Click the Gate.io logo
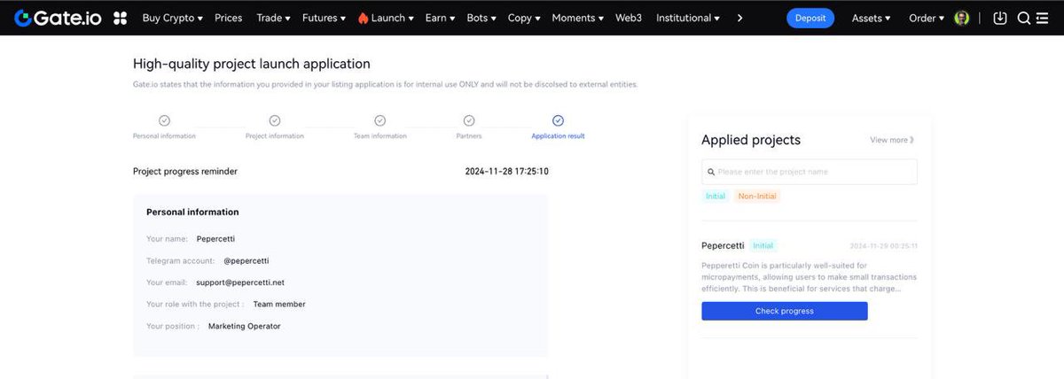Viewport: 1064px width, 379px height. click(59, 18)
